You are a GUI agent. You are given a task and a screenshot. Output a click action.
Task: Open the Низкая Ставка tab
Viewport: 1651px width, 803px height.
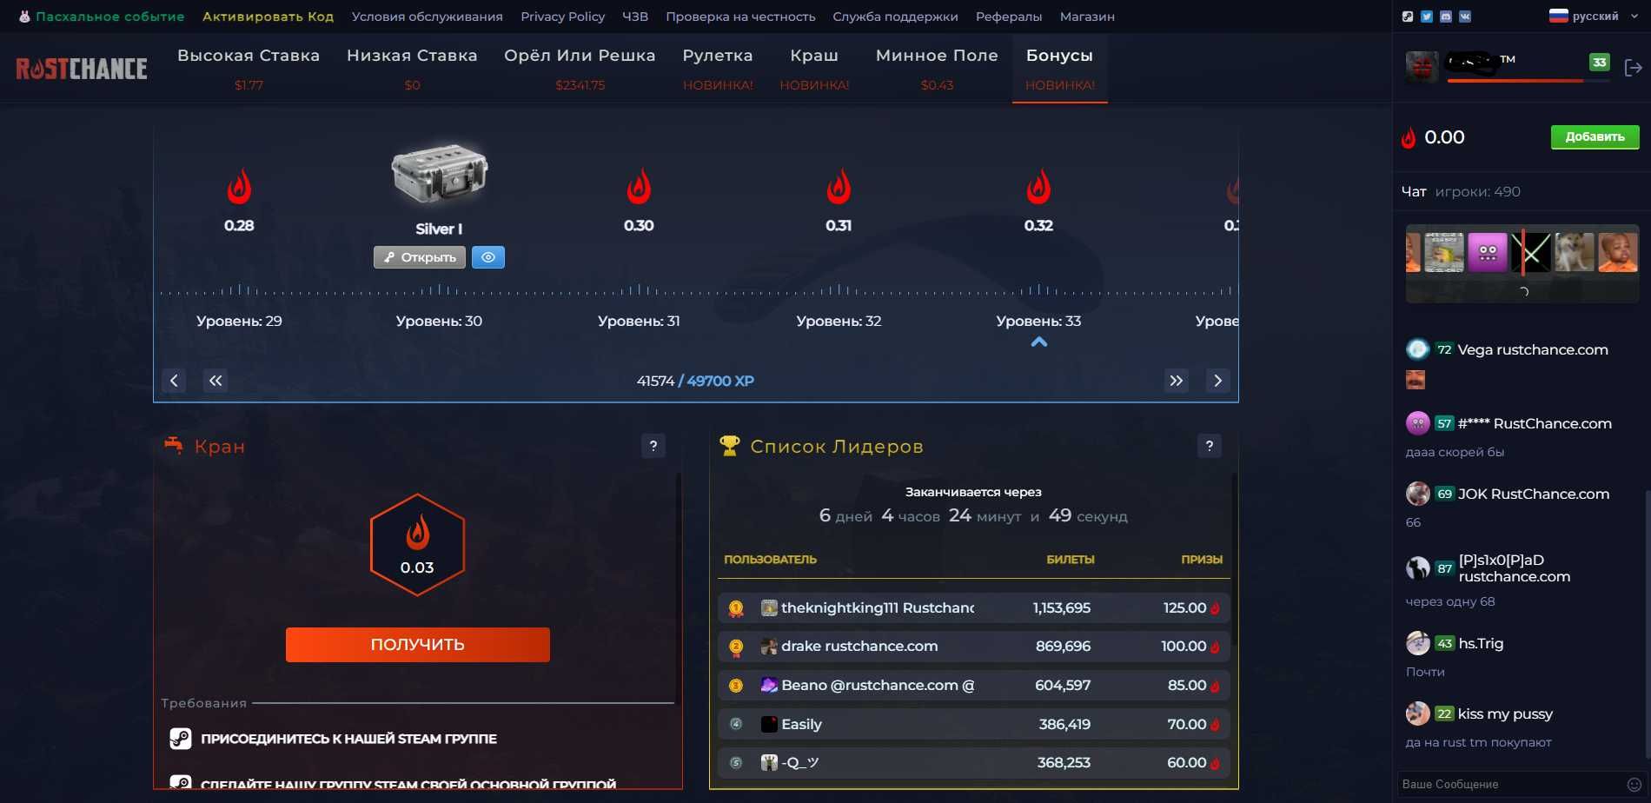[412, 69]
